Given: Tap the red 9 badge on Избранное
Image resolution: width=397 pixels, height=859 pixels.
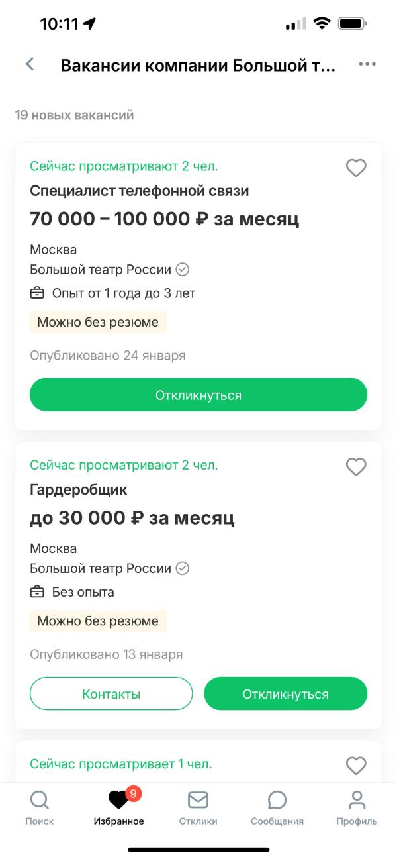Looking at the screenshot, I should (133, 793).
